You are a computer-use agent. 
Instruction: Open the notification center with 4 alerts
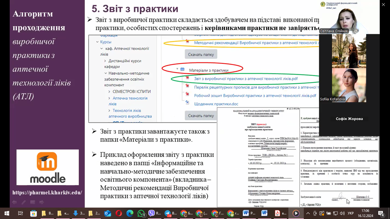click(382, 213)
